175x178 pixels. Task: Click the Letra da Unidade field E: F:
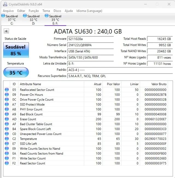pos(91,64)
